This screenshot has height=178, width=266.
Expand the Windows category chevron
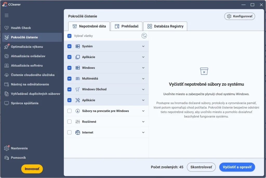pyautogui.click(x=143, y=68)
